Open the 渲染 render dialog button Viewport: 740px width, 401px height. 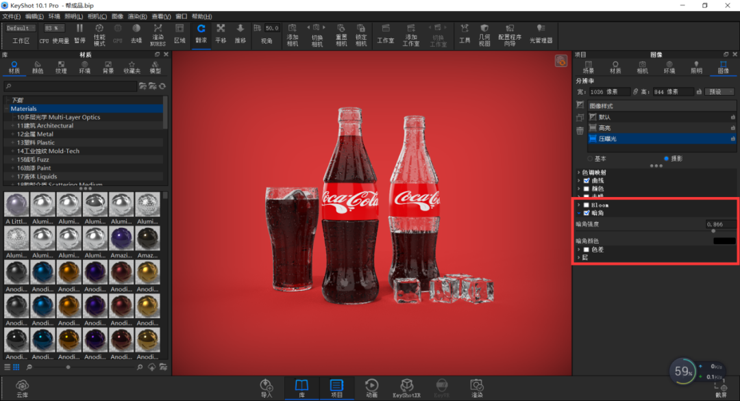pyautogui.click(x=477, y=388)
